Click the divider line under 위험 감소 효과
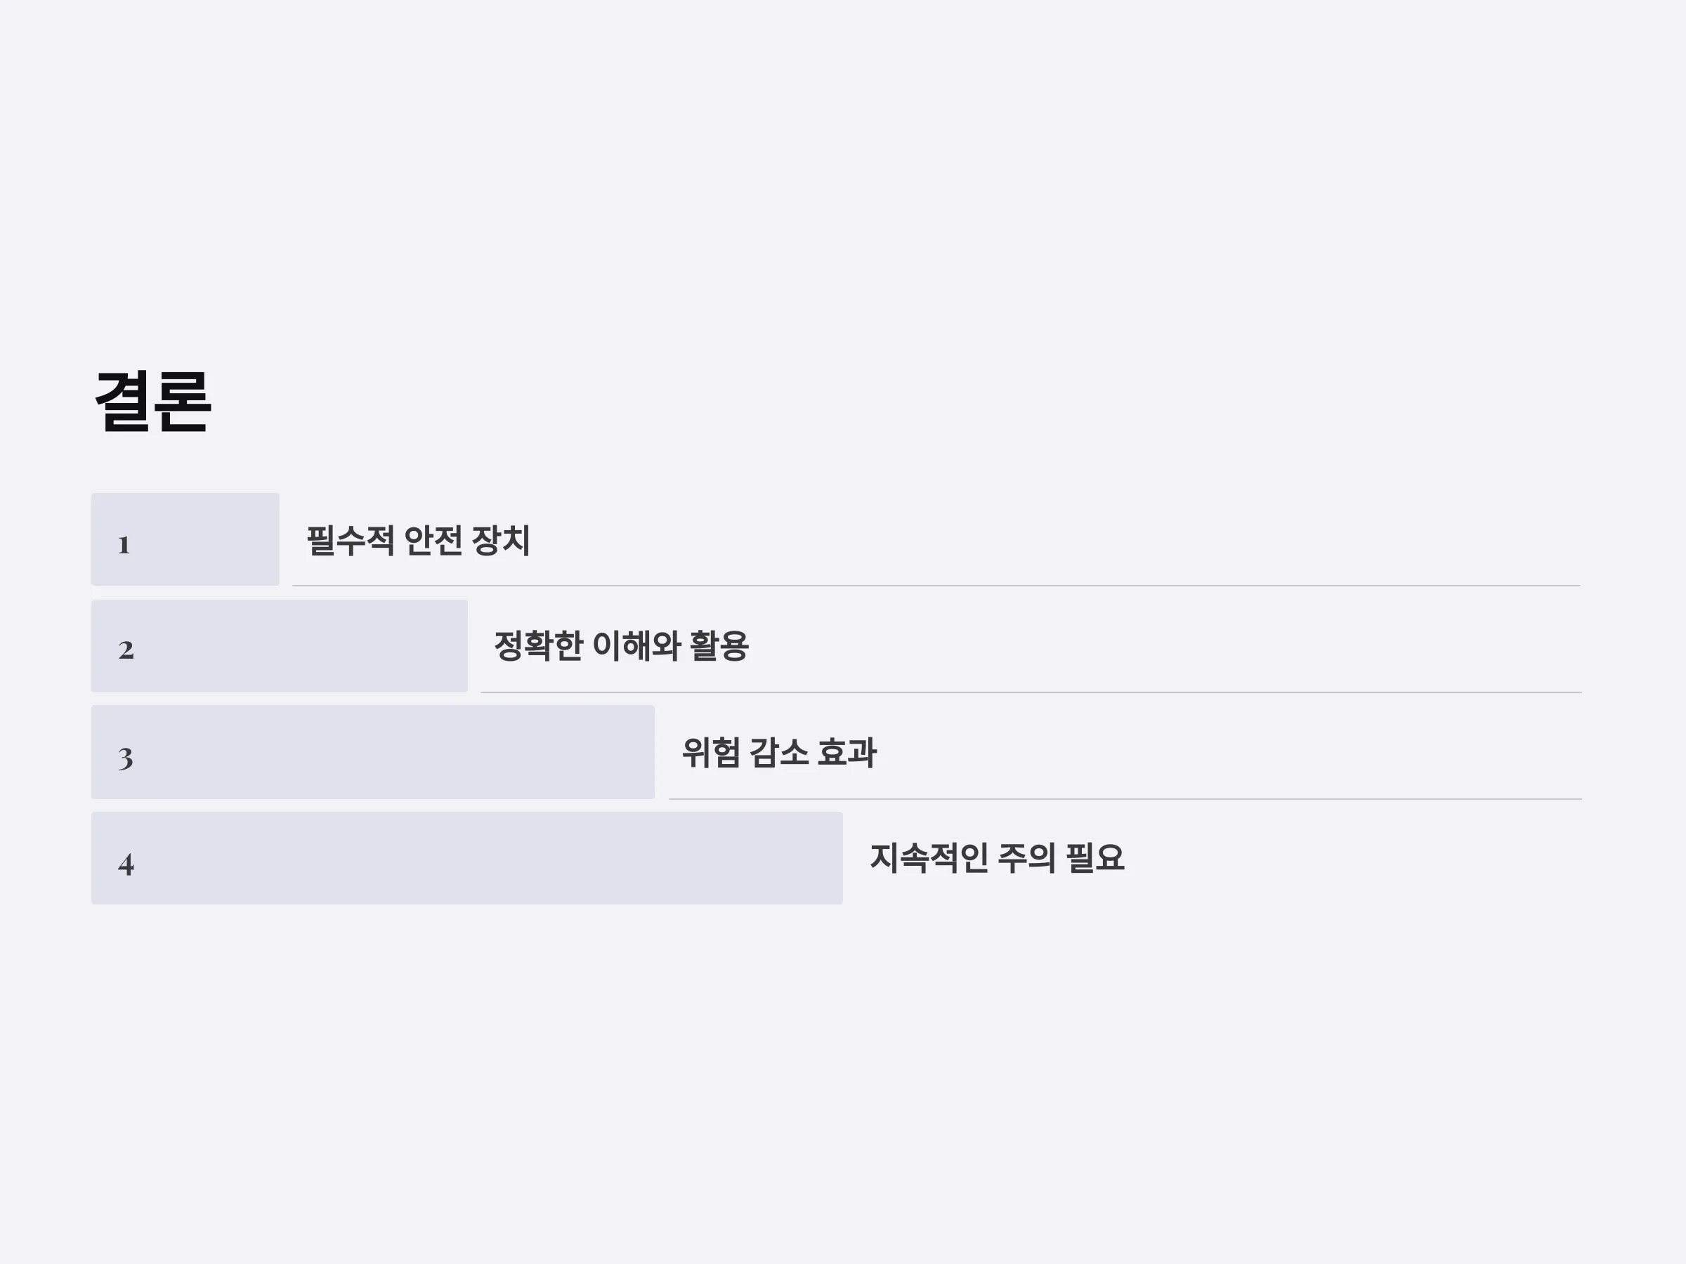 1126,799
